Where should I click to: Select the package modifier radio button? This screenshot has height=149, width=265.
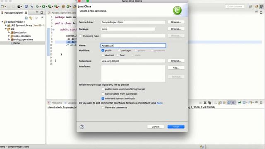pos(119,50)
